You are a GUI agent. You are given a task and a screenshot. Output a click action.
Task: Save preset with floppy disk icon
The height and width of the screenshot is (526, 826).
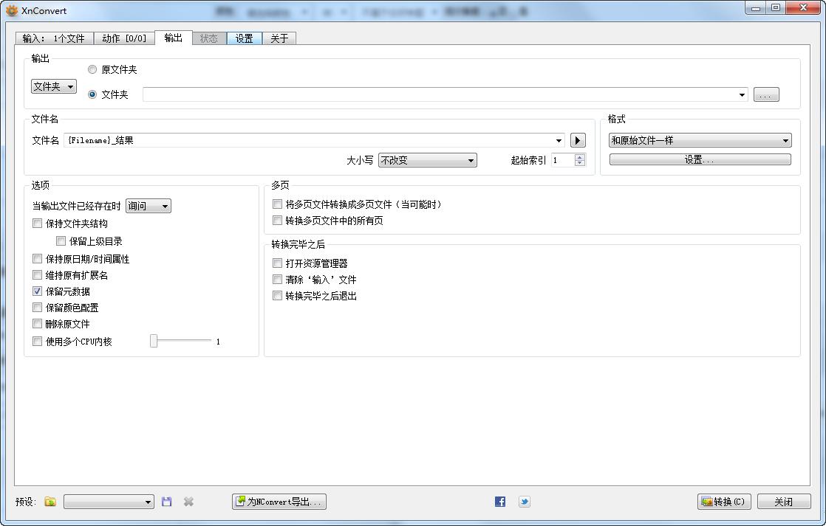[166, 502]
